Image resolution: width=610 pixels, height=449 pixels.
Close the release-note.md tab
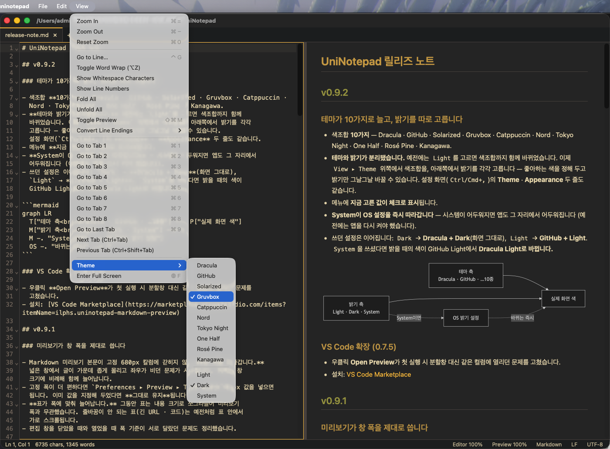click(55, 35)
